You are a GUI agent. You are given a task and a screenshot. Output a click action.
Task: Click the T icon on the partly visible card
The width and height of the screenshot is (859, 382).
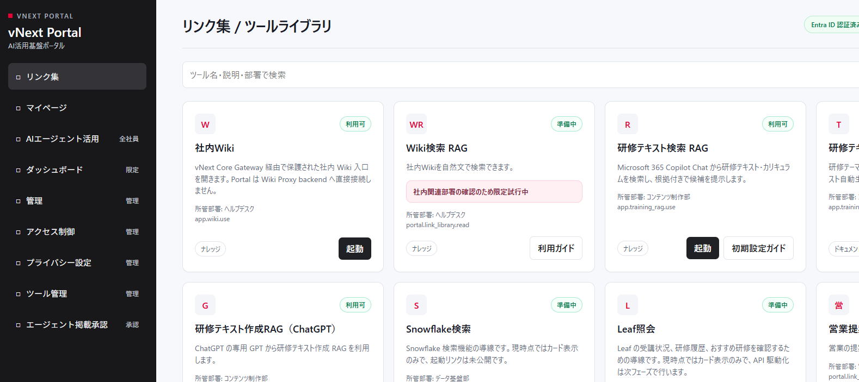tap(839, 124)
